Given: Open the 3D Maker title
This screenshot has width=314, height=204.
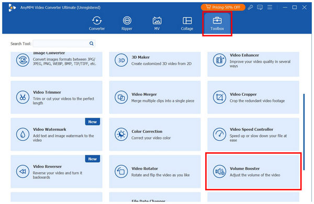Looking at the screenshot, I should [141, 57].
